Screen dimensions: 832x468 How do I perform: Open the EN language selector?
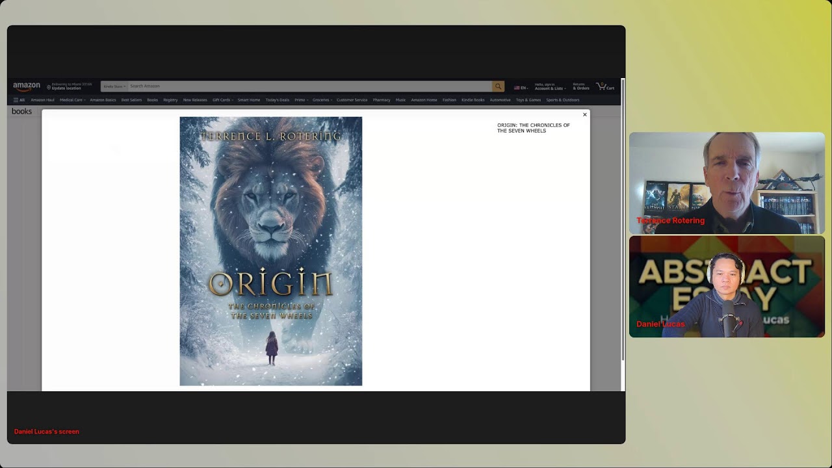coord(521,88)
